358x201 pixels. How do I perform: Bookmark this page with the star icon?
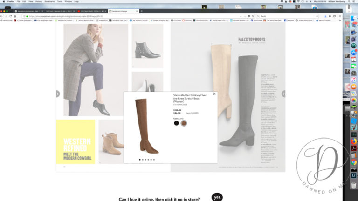[253, 16]
